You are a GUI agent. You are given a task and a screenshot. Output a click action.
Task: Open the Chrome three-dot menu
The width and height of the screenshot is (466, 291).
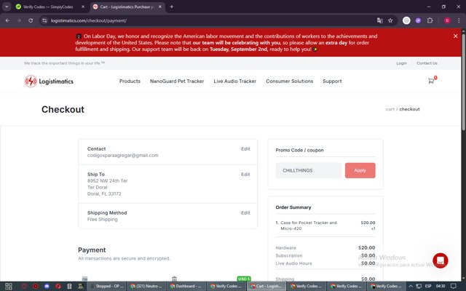[x=459, y=20]
